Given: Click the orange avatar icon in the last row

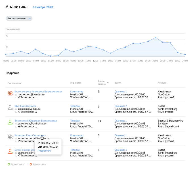Looking at the screenshot, I should tap(10, 151).
